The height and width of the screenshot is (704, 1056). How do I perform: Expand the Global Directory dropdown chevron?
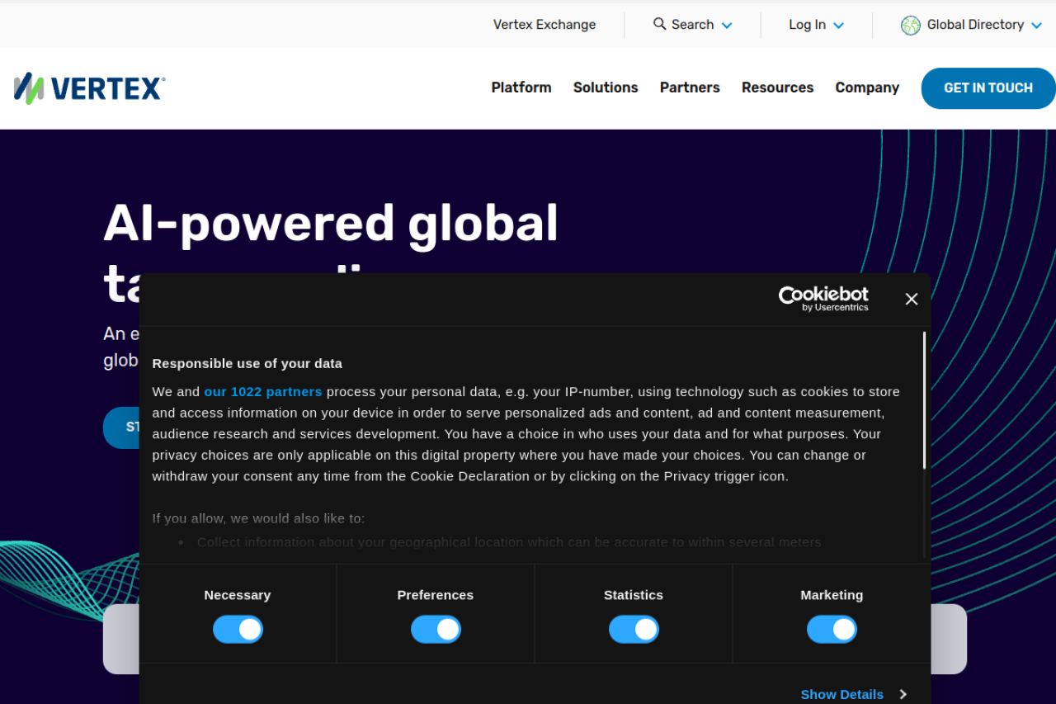[x=1036, y=26]
